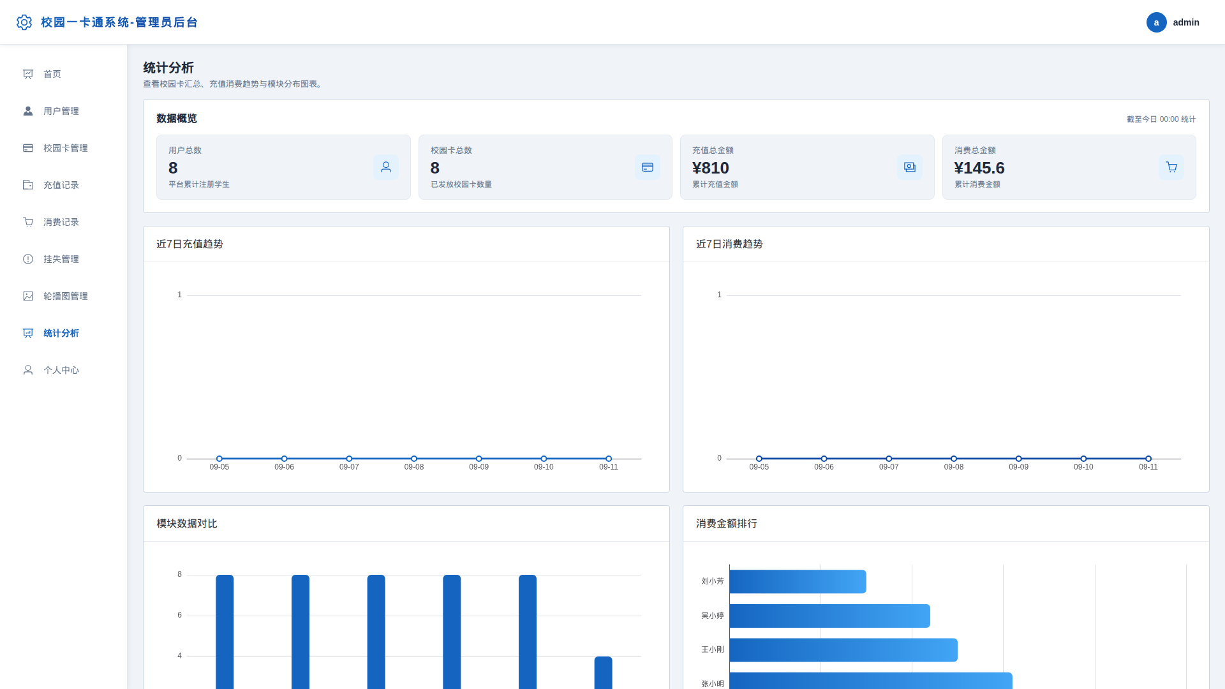This screenshot has height=689, width=1225.
Task: Click the 09-11 point in consumption trend chart
Action: click(x=1148, y=459)
